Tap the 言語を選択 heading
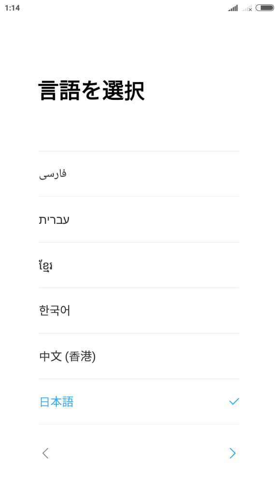 pos(91,91)
